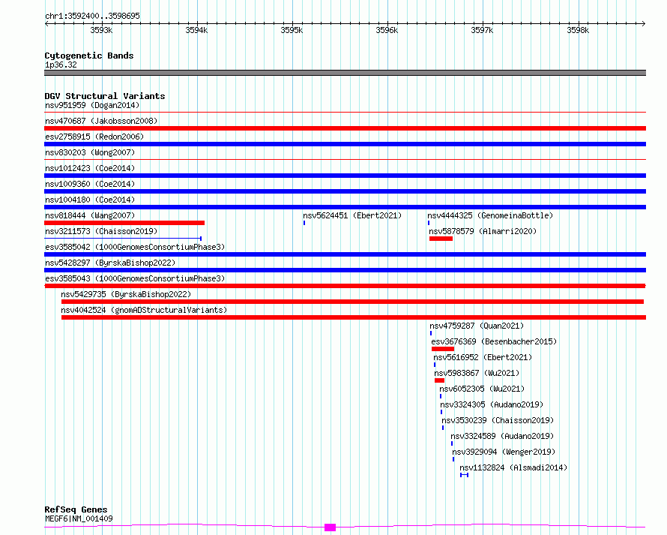Select the nsv4042524 red variant bar
This screenshot has height=535, width=667.
pyautogui.click(x=354, y=317)
